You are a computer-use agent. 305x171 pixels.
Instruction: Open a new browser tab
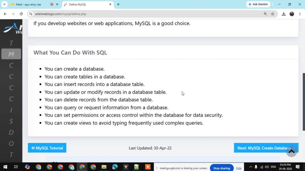pyautogui.click(x=118, y=4)
